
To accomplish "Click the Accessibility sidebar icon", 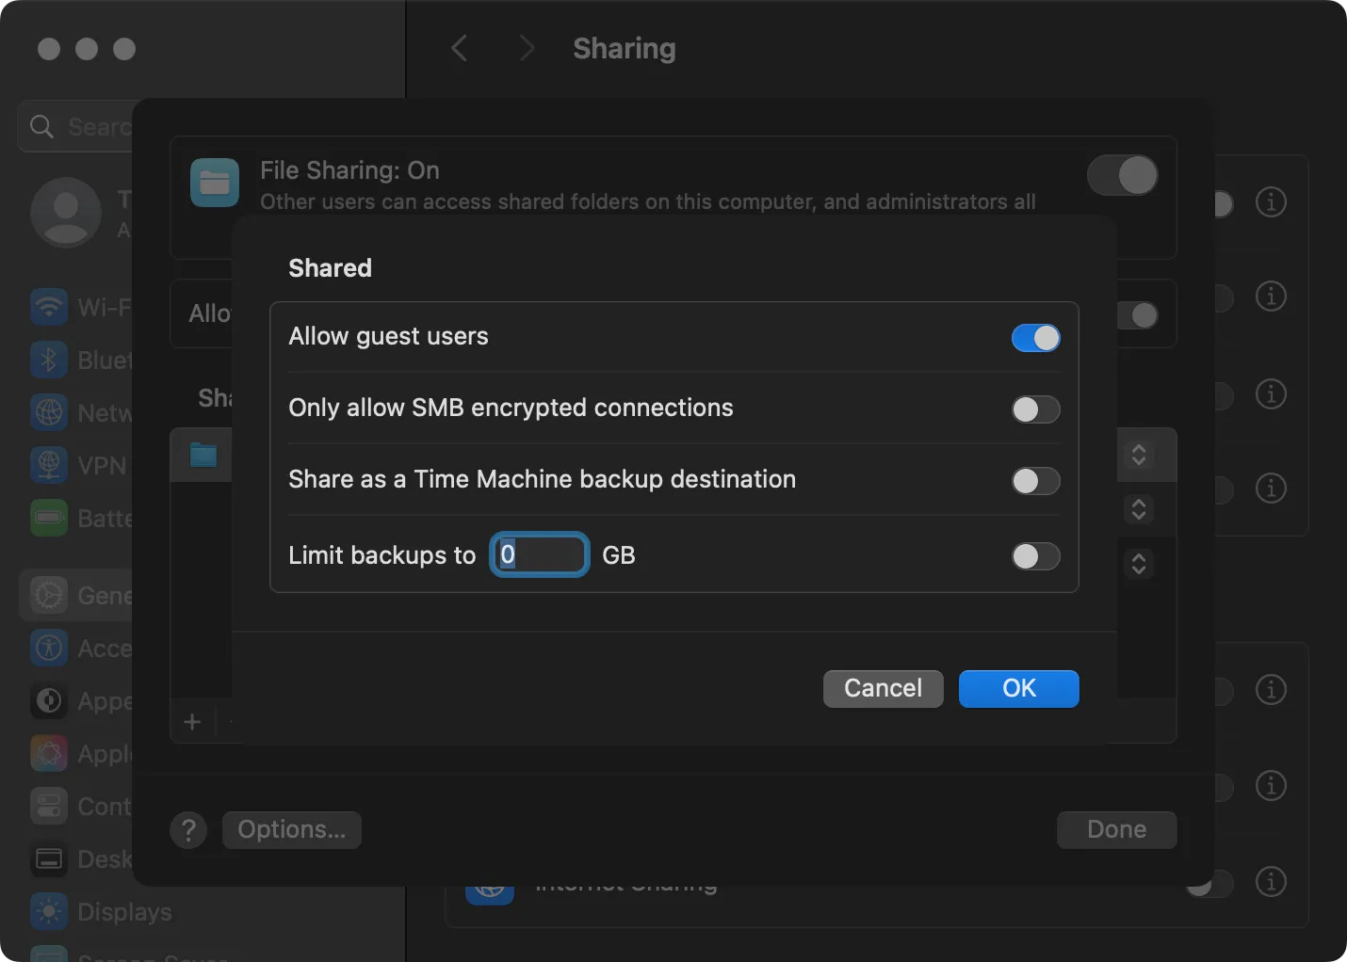I will click(x=49, y=648).
